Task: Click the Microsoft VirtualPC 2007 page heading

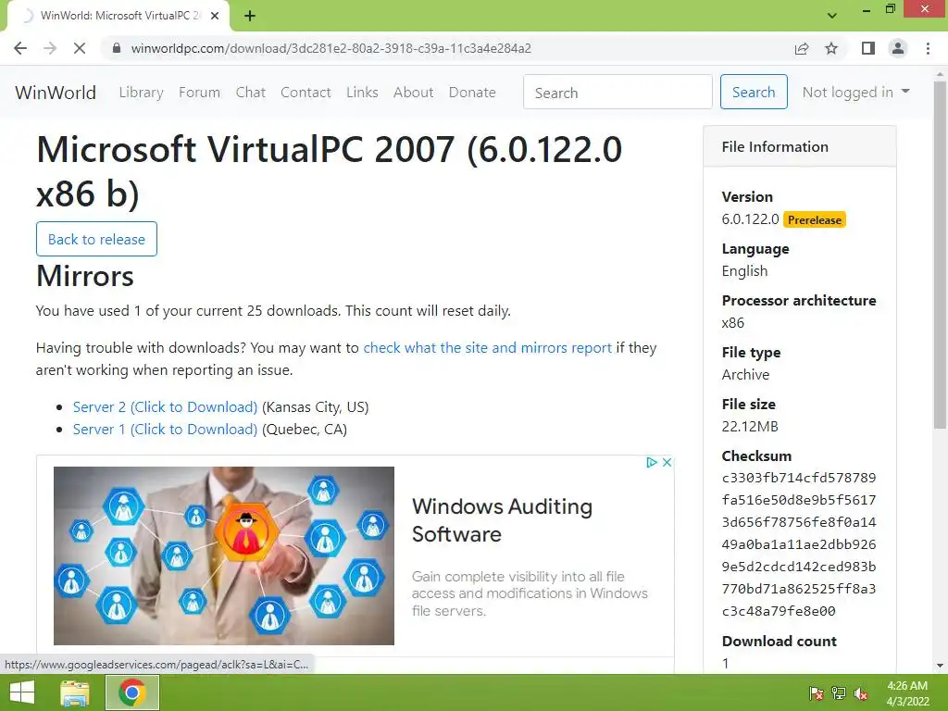Action: (329, 171)
